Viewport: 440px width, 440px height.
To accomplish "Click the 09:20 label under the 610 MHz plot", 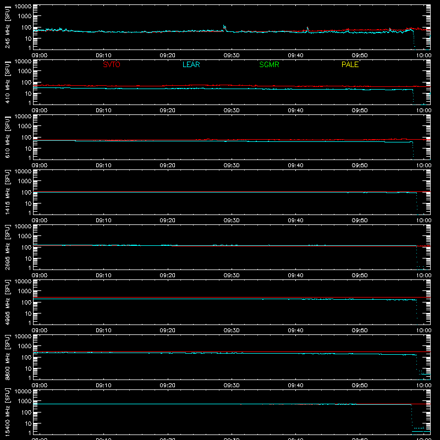I will (x=168, y=166).
